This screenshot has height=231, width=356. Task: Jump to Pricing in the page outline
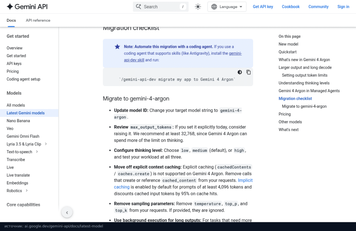click(x=284, y=114)
